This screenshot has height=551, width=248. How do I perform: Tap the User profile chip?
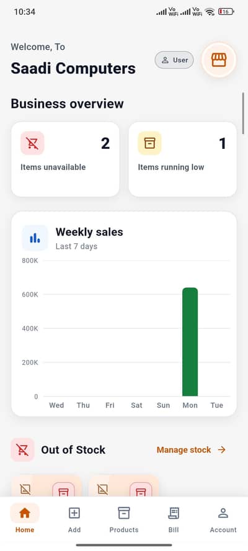pos(174,60)
